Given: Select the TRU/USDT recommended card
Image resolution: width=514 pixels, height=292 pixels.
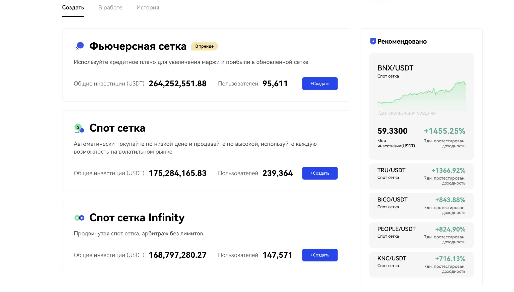Looking at the screenshot, I should click(421, 176).
